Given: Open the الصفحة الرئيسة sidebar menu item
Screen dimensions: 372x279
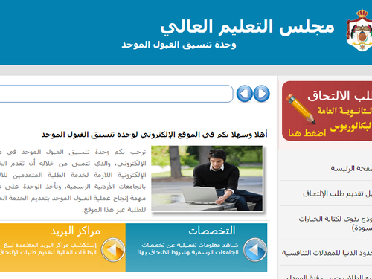Looking at the screenshot, I should [351, 168].
